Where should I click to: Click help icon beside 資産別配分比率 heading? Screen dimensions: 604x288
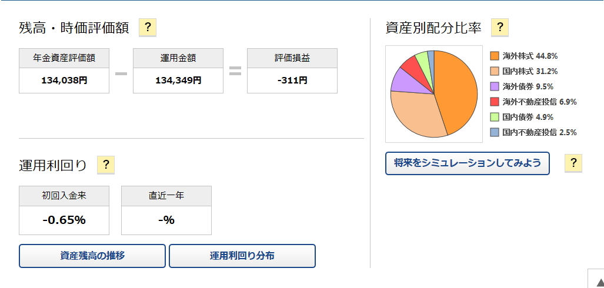tap(500, 27)
